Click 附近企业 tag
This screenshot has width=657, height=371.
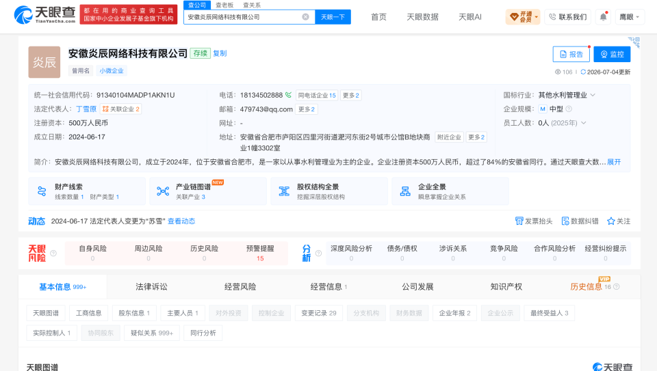tap(449, 137)
